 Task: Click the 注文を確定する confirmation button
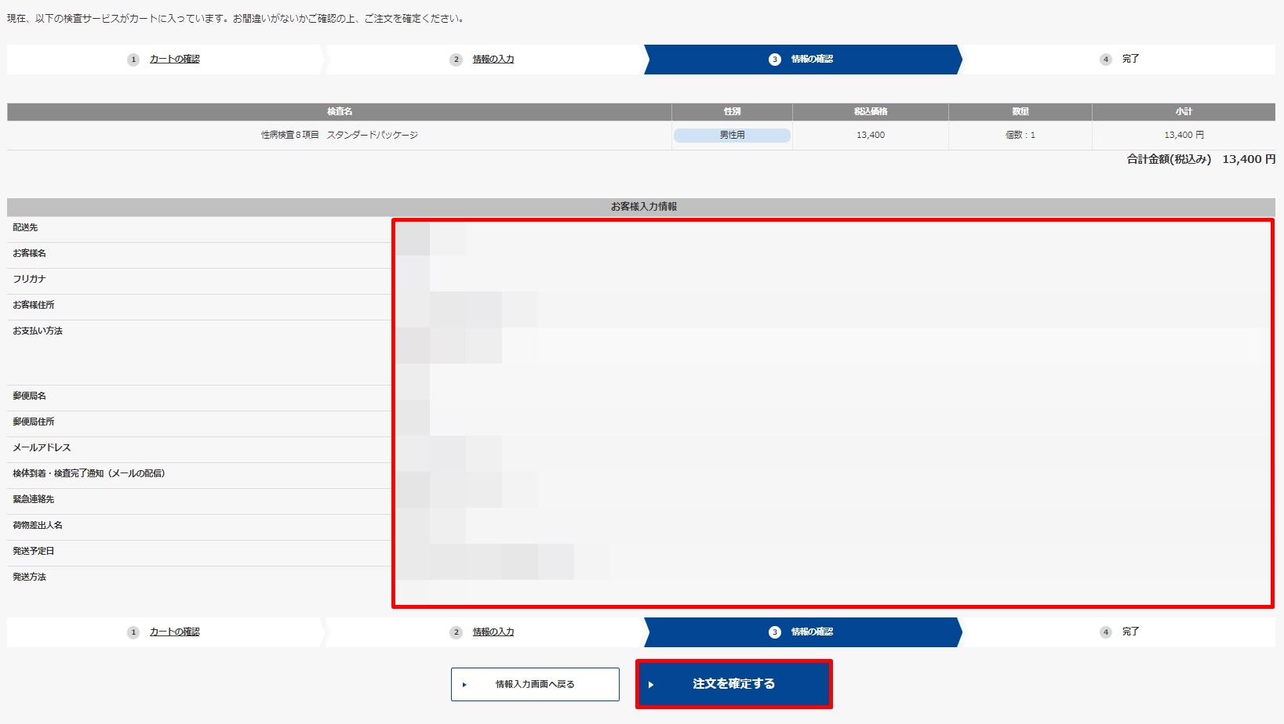tap(733, 683)
